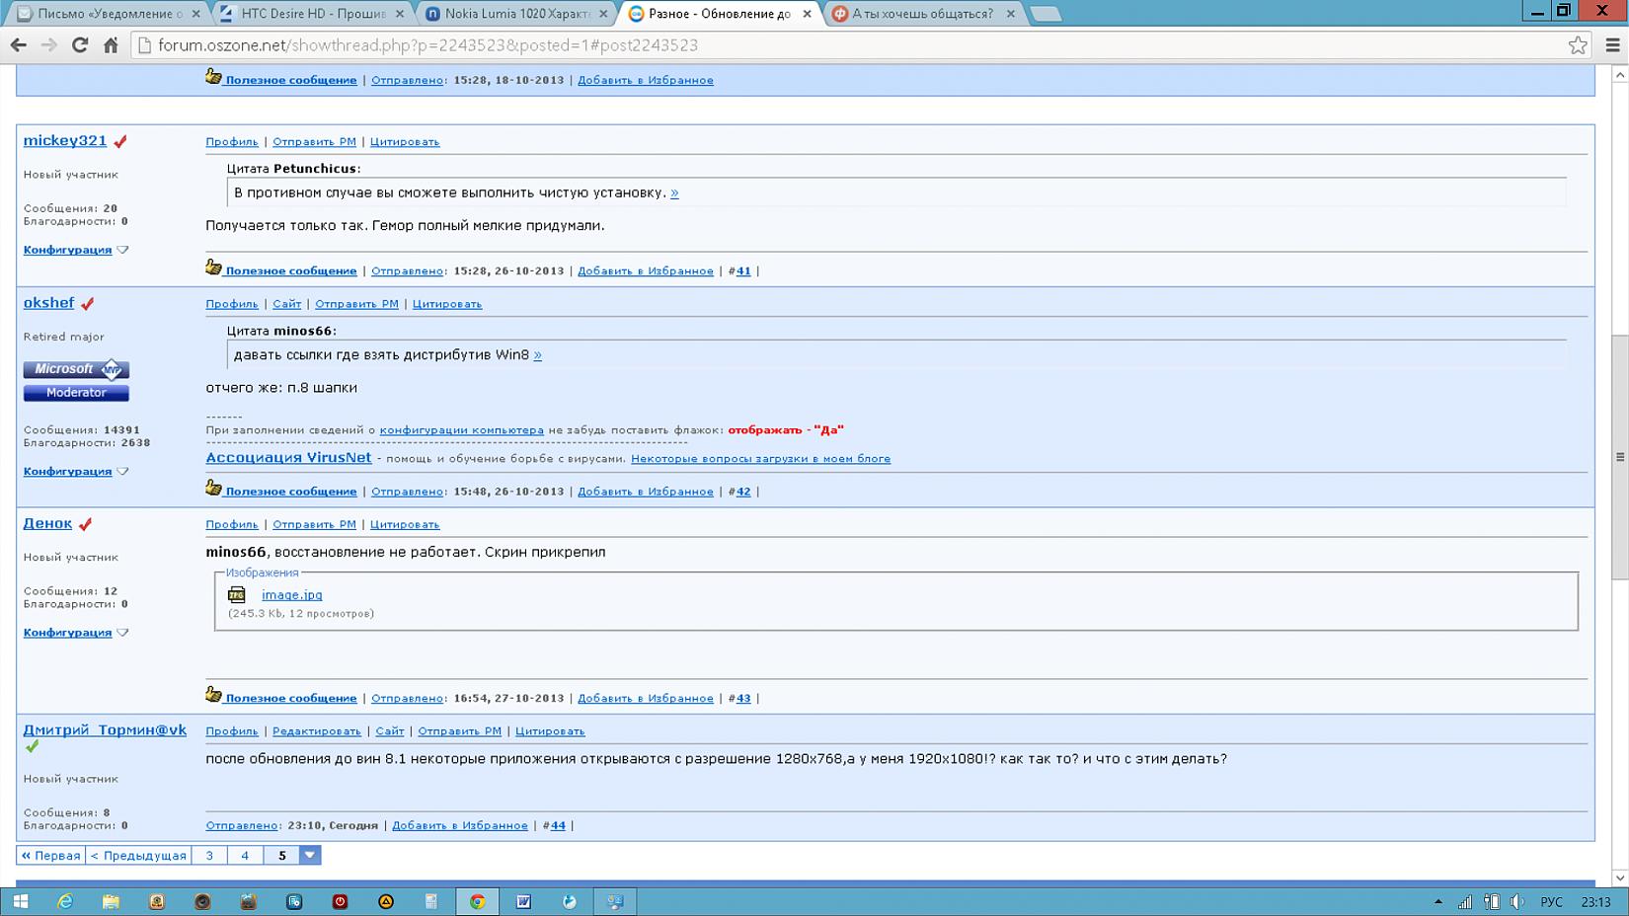Click the thumbs-up icon on post #41
The image size is (1629, 916).
point(213,267)
